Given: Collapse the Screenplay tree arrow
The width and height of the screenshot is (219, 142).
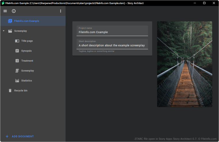Looking at the screenshot, I should click(3, 31).
